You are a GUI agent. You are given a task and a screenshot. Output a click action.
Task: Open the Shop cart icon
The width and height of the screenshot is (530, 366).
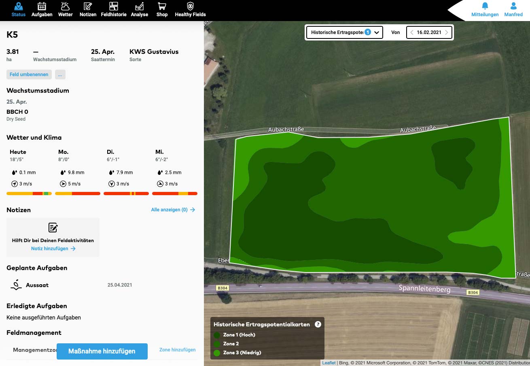(162, 6)
